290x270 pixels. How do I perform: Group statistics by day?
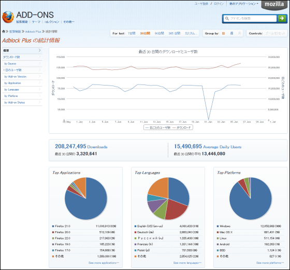pos(223,33)
